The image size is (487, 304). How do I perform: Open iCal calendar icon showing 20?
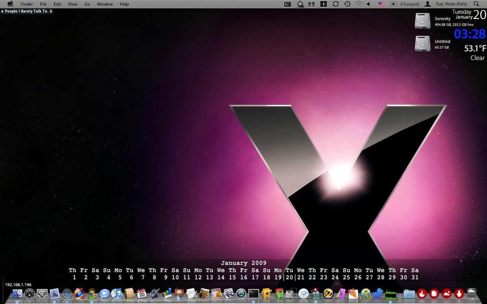coord(142,293)
